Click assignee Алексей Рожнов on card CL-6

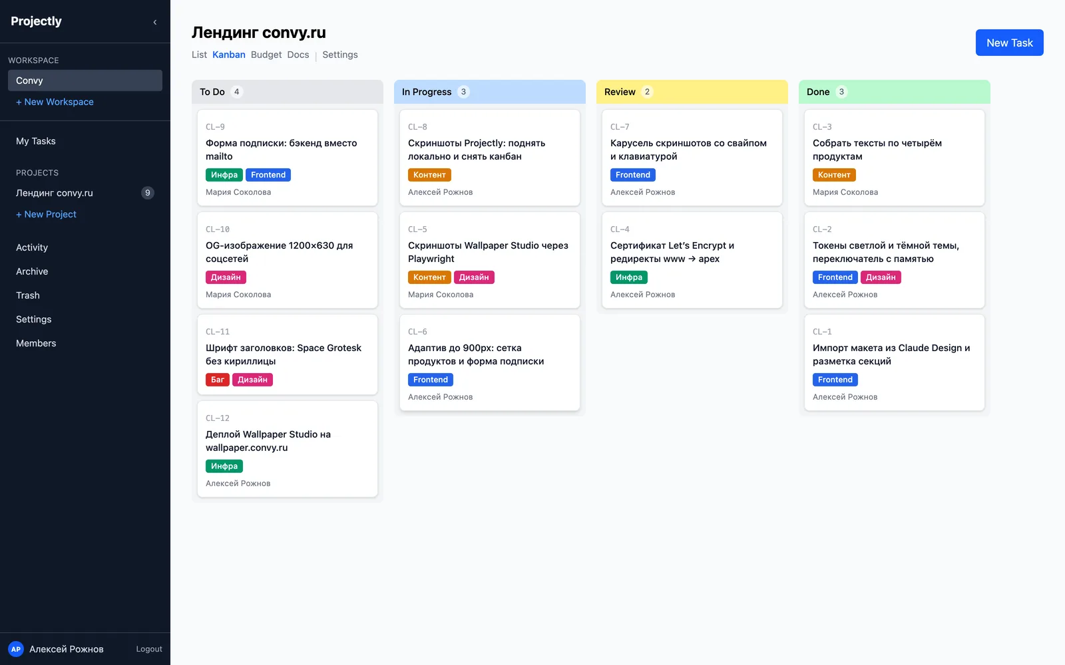click(441, 397)
